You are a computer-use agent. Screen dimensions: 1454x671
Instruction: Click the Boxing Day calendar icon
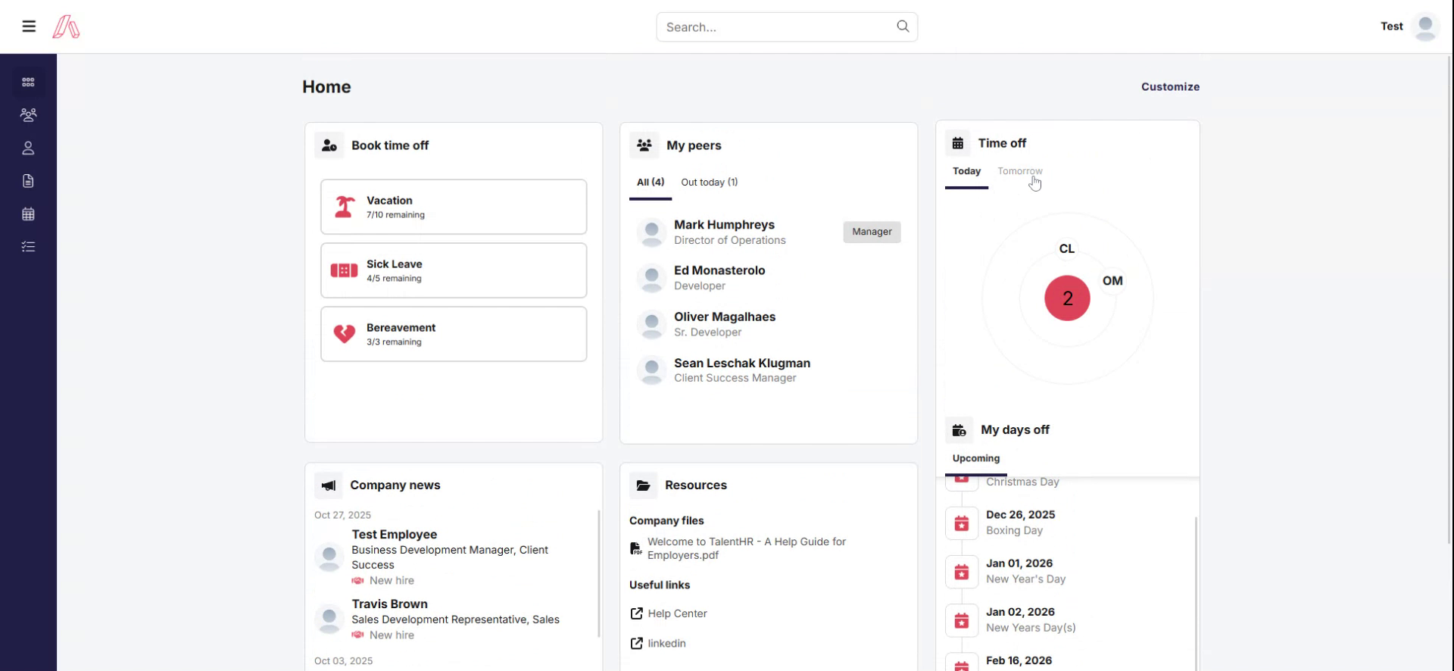[x=961, y=523]
